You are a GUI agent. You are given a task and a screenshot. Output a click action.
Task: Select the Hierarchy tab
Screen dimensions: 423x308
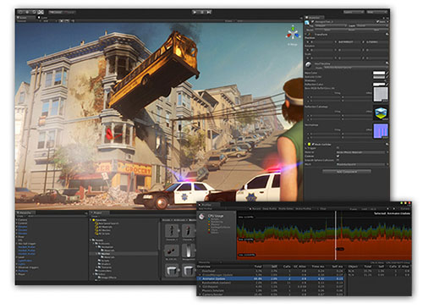tap(25, 212)
